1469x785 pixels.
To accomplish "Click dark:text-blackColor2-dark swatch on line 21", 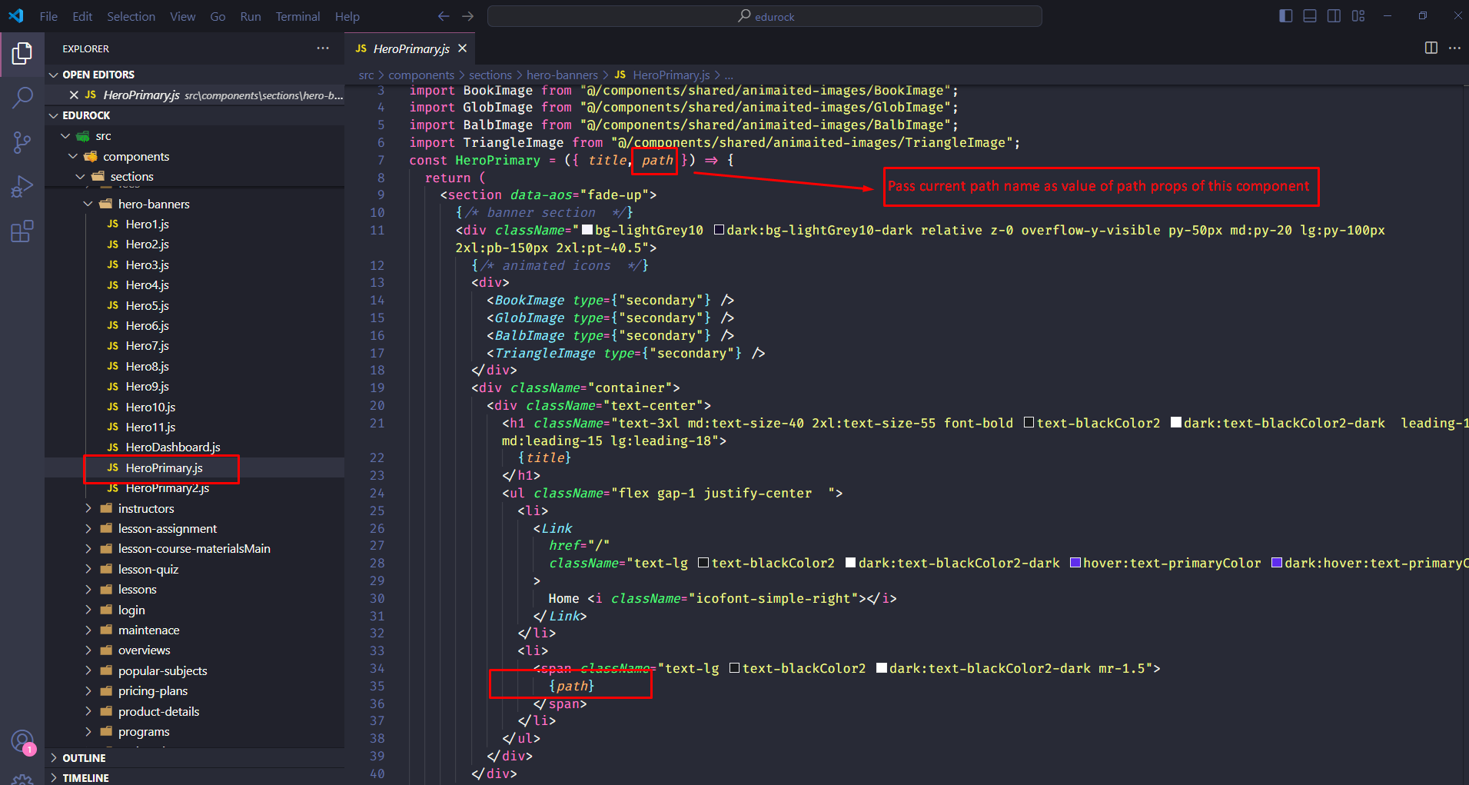I will tap(1176, 423).
